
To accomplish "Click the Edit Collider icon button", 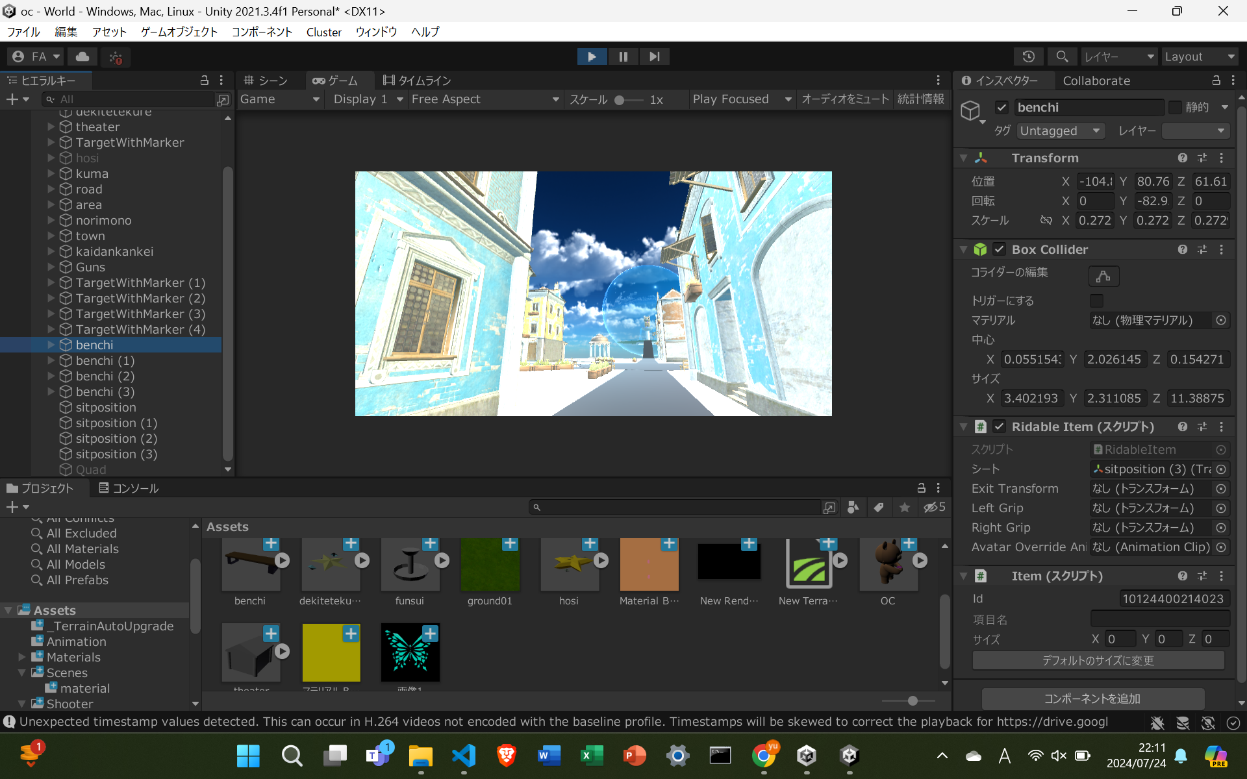I will [1103, 276].
